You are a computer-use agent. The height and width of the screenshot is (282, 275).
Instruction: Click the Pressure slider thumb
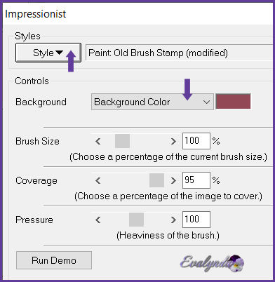click(x=136, y=220)
